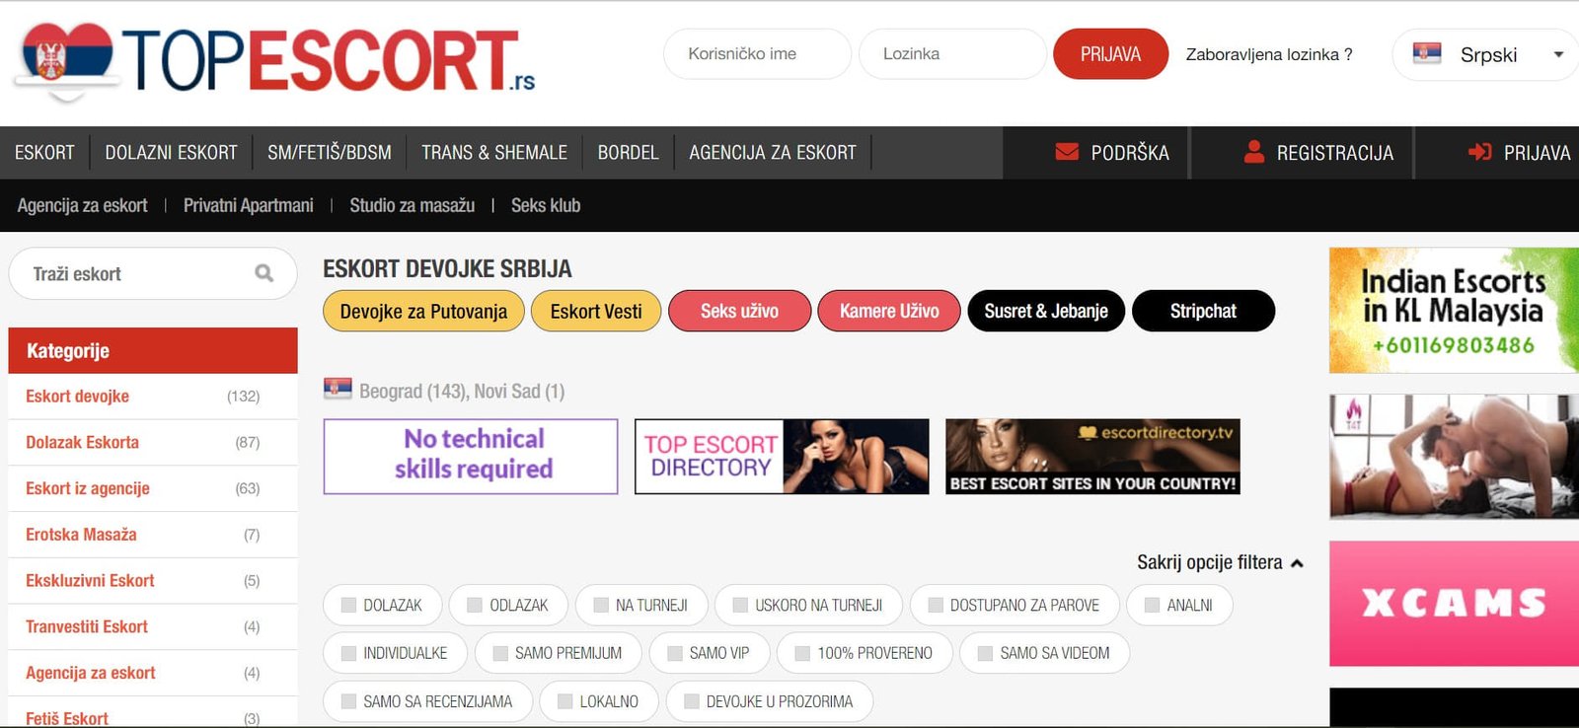Click Devojke za Putovanja button
1579x728 pixels.
pyautogui.click(x=423, y=311)
